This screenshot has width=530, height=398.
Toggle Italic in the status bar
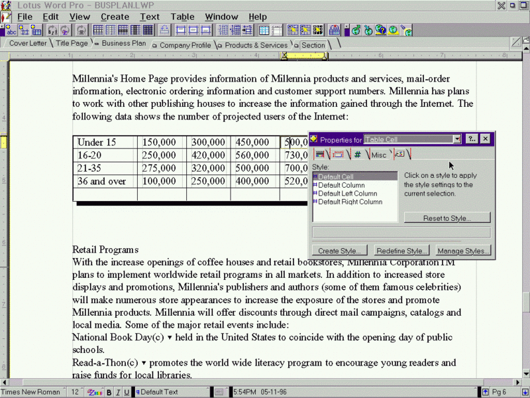(x=118, y=392)
